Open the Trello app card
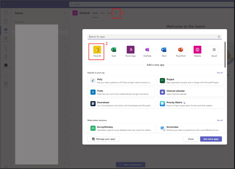This screenshot has width=235, height=169. pyautogui.click(x=121, y=92)
